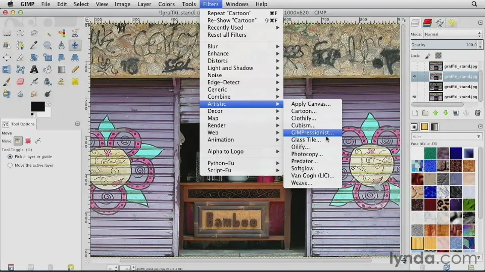The width and height of the screenshot is (485, 272).
Task: Expand the Alpha to Logo submenu
Action: (x=241, y=152)
